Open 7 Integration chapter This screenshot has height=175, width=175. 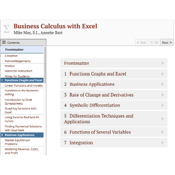pos(114,143)
